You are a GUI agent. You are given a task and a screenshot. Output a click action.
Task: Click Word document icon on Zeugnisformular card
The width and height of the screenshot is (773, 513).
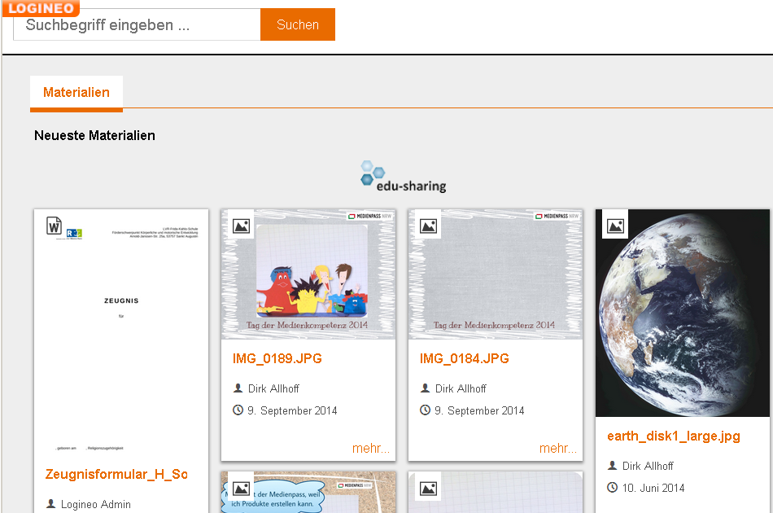click(54, 226)
